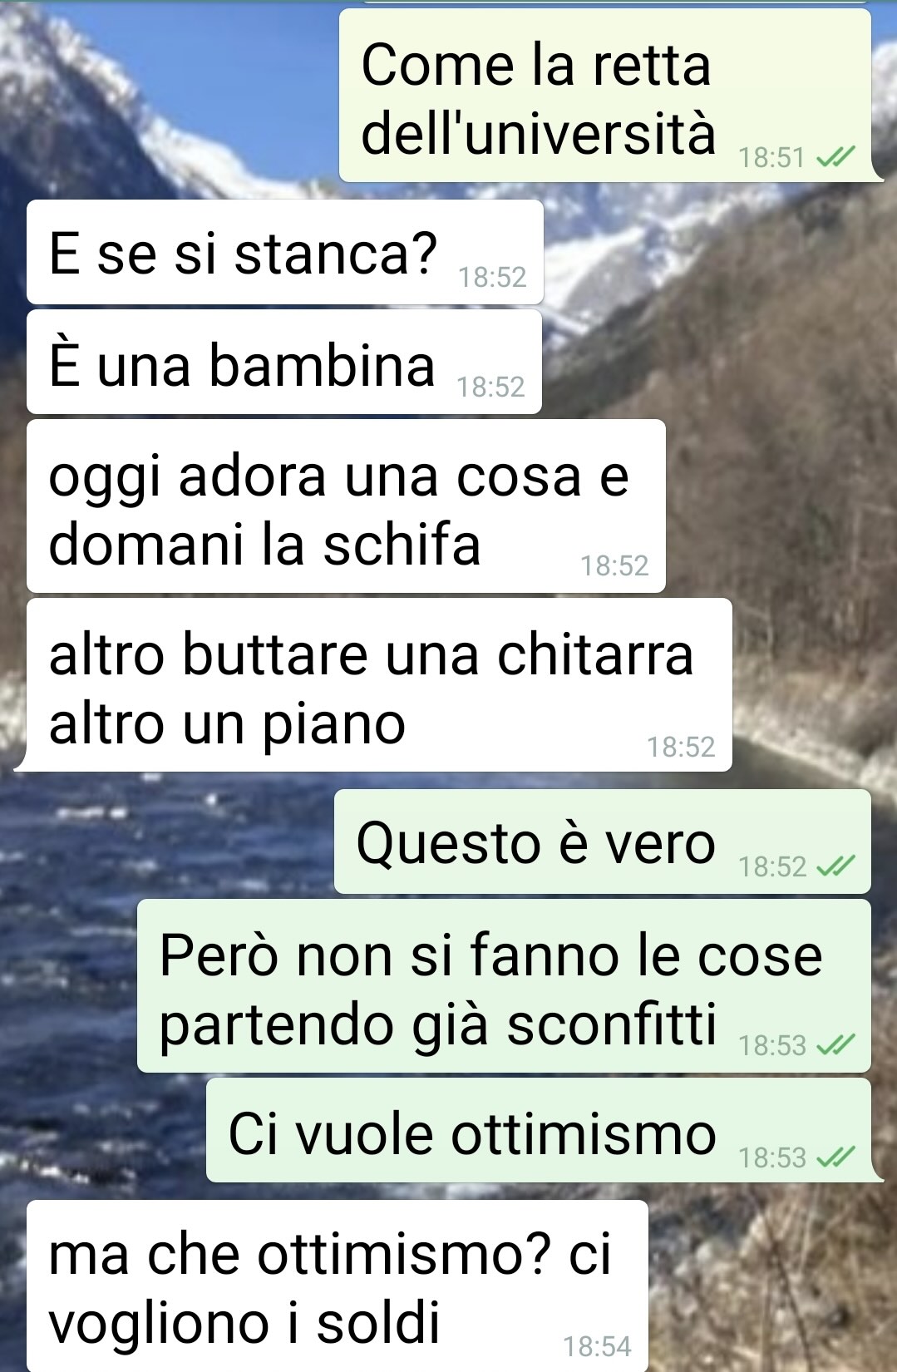Tap the 'È una bambina' message bubble

coord(284,363)
